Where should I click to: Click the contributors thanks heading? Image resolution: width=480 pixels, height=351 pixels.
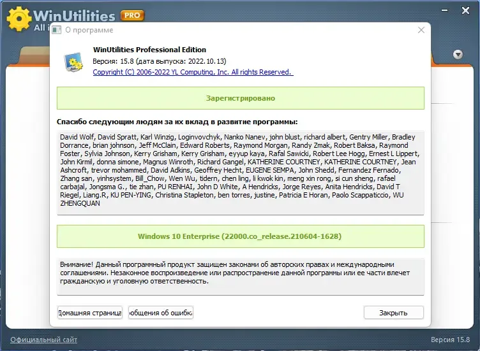coord(177,122)
